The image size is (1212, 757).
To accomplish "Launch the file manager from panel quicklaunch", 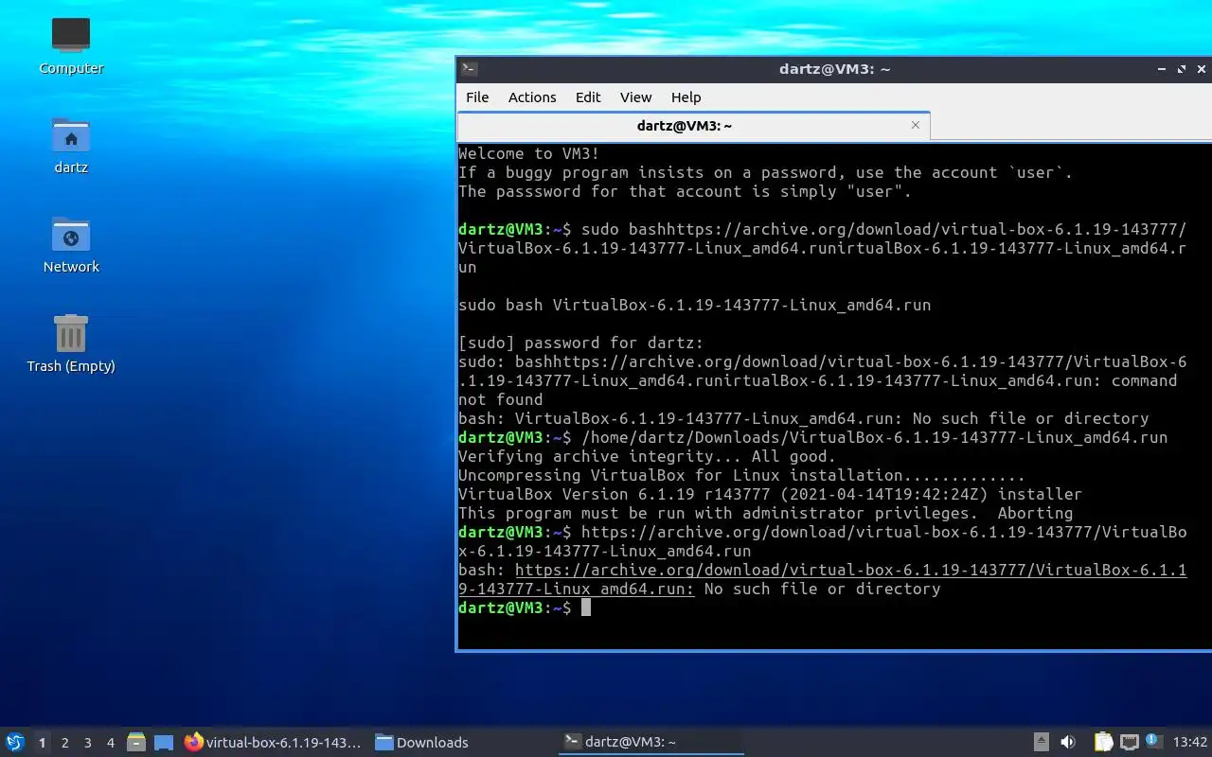I will (136, 743).
